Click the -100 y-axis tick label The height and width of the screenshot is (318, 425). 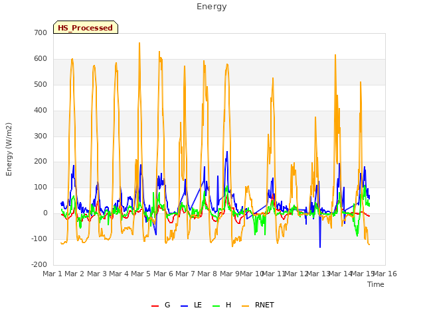click(x=39, y=238)
